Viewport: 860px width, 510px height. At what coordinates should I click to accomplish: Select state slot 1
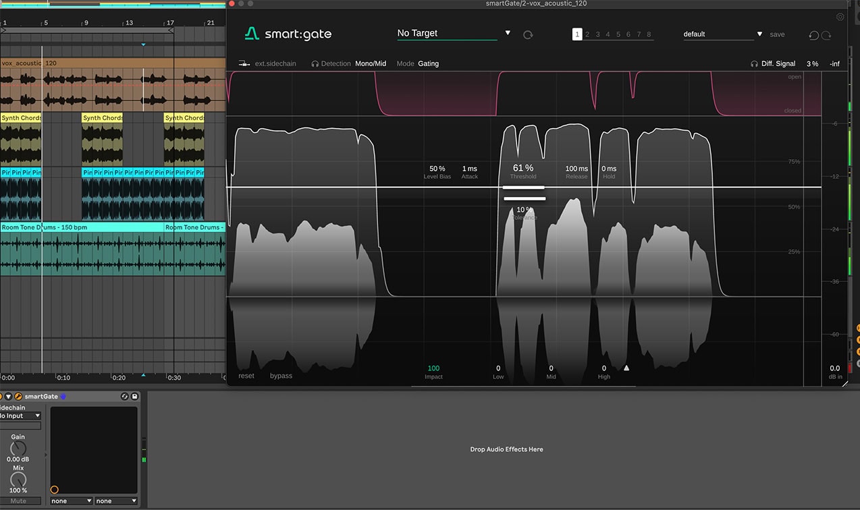coord(577,34)
